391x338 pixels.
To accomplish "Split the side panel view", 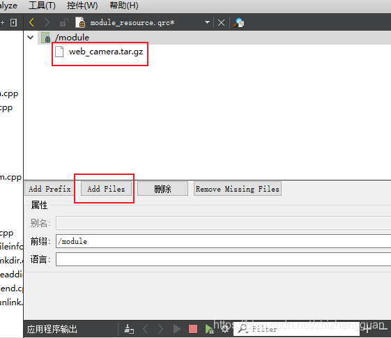I will tap(13, 23).
